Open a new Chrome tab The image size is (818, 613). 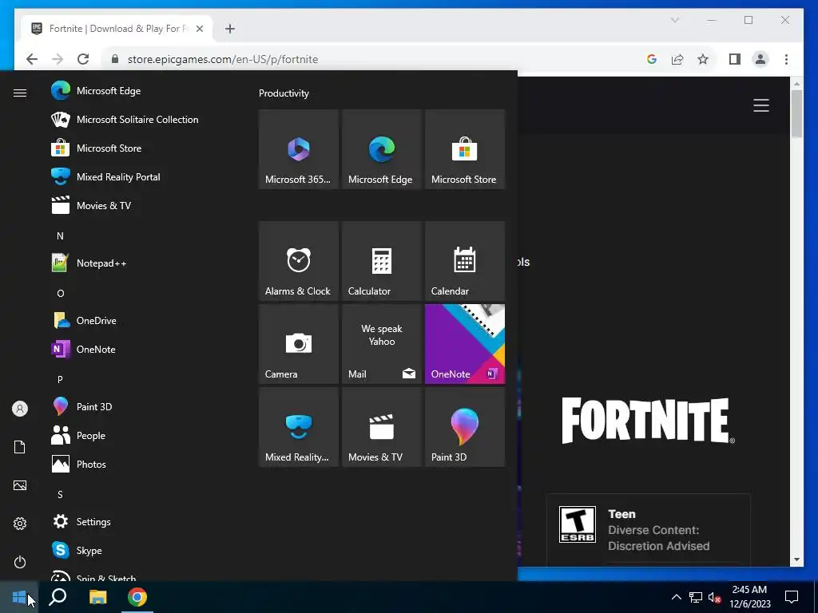click(230, 29)
